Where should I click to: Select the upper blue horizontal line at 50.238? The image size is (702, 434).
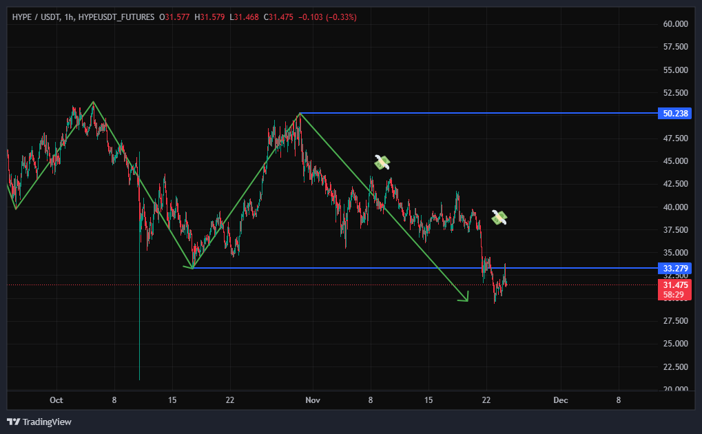click(482, 113)
